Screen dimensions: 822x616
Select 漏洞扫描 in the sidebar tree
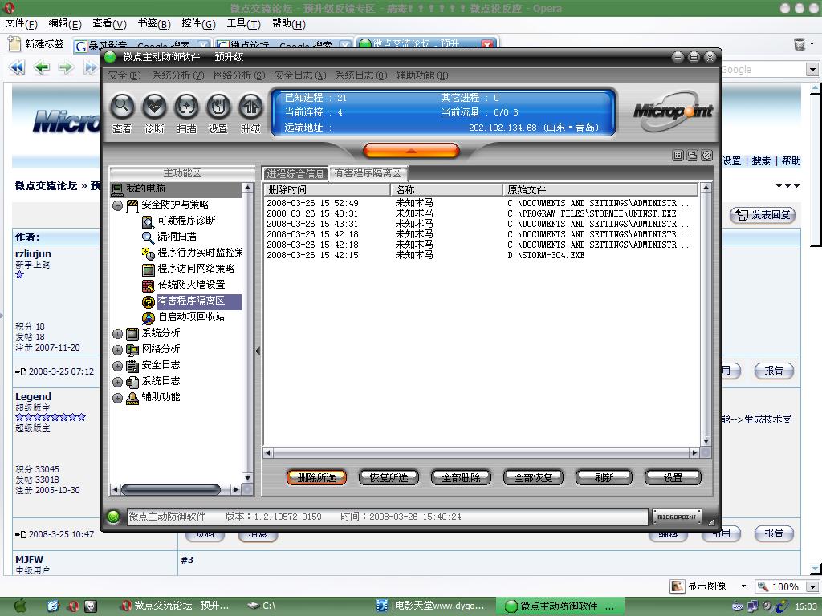tap(177, 237)
